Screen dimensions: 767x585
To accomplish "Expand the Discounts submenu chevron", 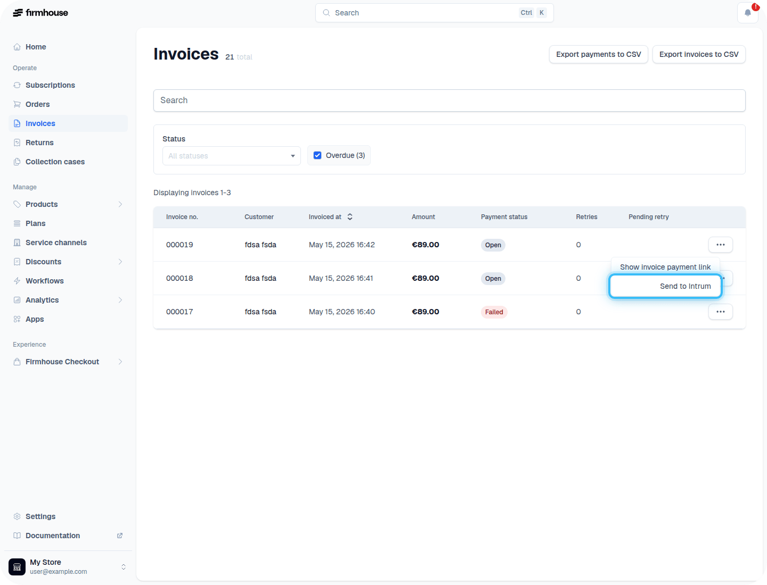I will point(120,262).
